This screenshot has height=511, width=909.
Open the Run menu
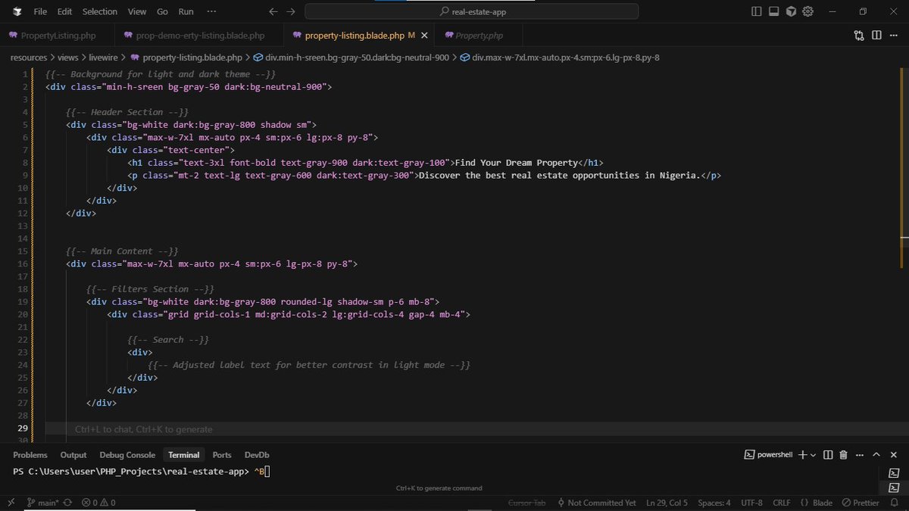tap(186, 11)
